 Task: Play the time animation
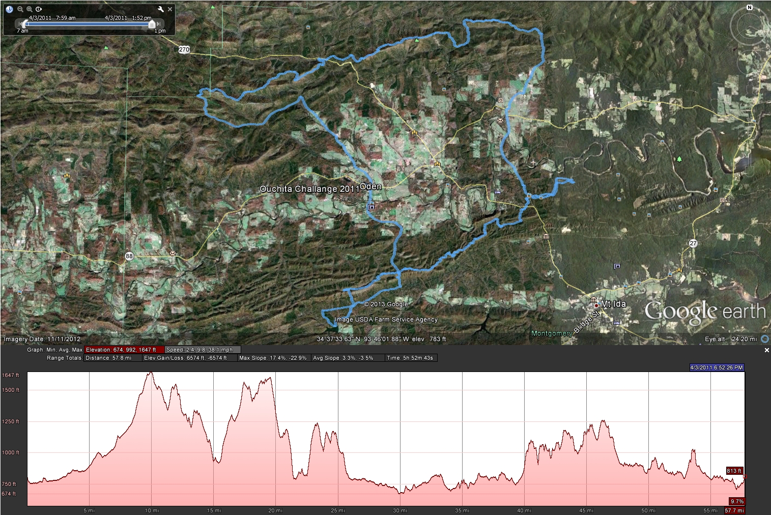pyautogui.click(x=39, y=9)
